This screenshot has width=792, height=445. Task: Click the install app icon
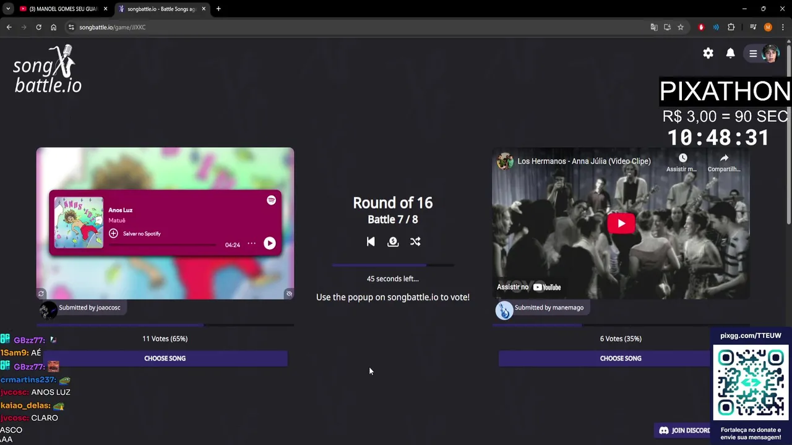pyautogui.click(x=667, y=27)
